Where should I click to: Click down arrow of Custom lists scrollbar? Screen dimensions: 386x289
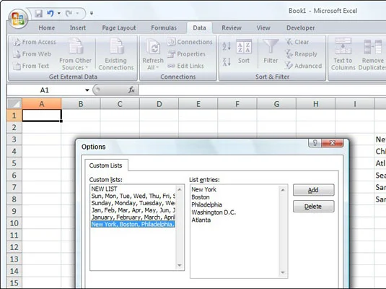[180, 265]
